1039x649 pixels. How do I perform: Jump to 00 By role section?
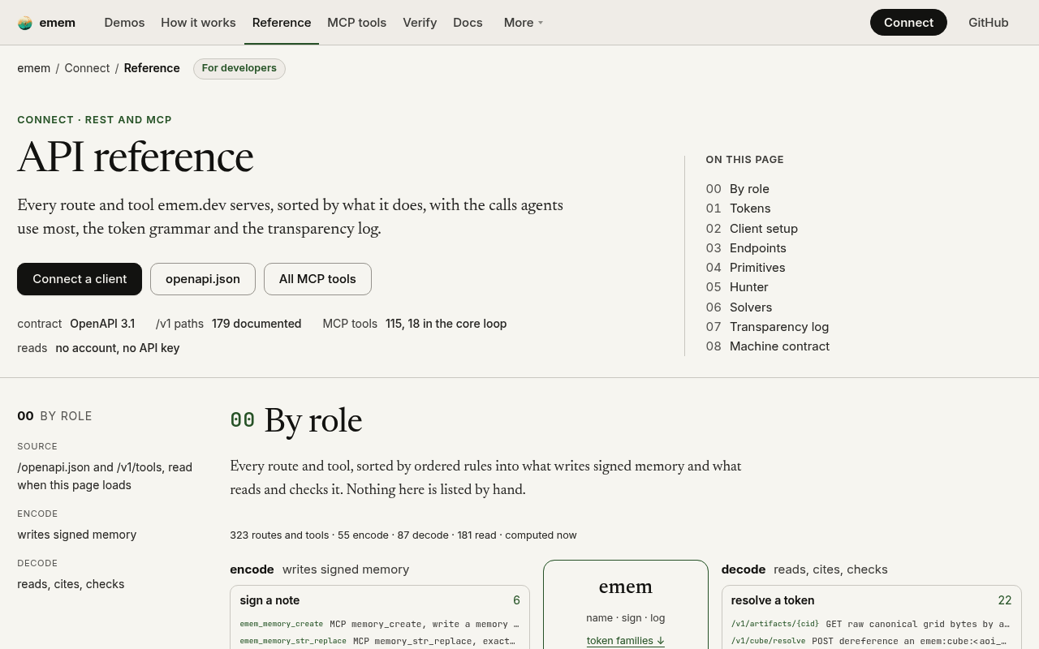[737, 189]
